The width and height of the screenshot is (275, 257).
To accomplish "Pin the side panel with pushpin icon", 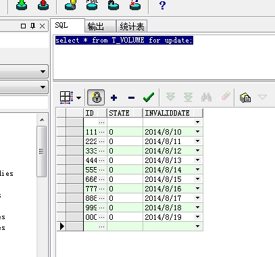I will point(32,26).
